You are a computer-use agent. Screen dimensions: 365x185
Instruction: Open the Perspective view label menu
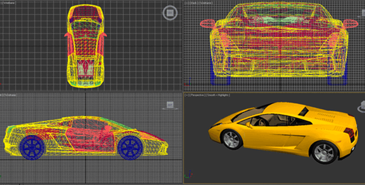198,95
